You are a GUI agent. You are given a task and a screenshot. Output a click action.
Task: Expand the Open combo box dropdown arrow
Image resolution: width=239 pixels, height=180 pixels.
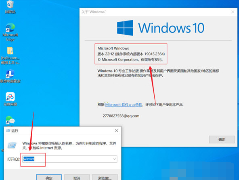tap(115, 159)
